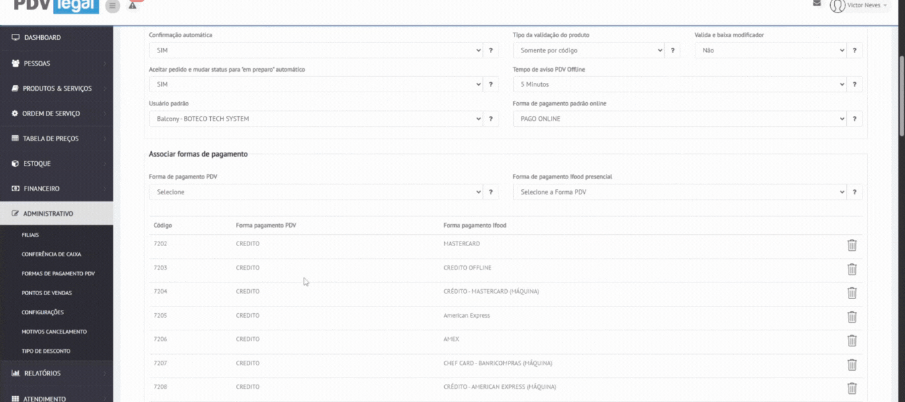The width and height of the screenshot is (905, 402).
Task: Open Tipo da validação do produto dropdown
Action: [x=587, y=50]
